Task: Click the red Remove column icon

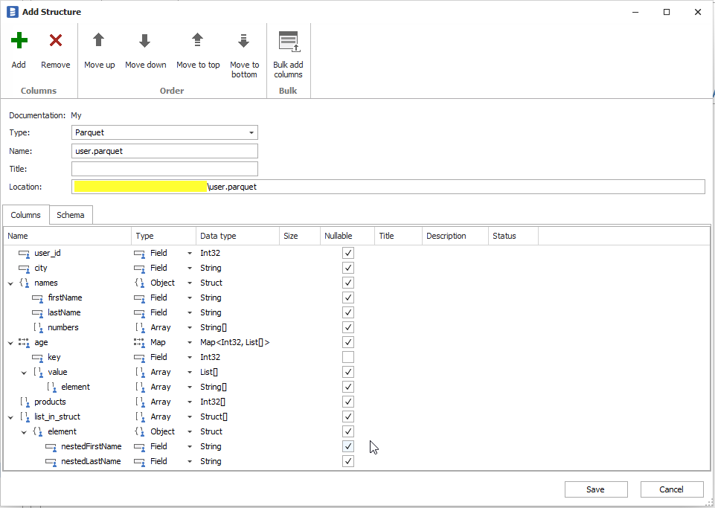Action: pos(56,41)
